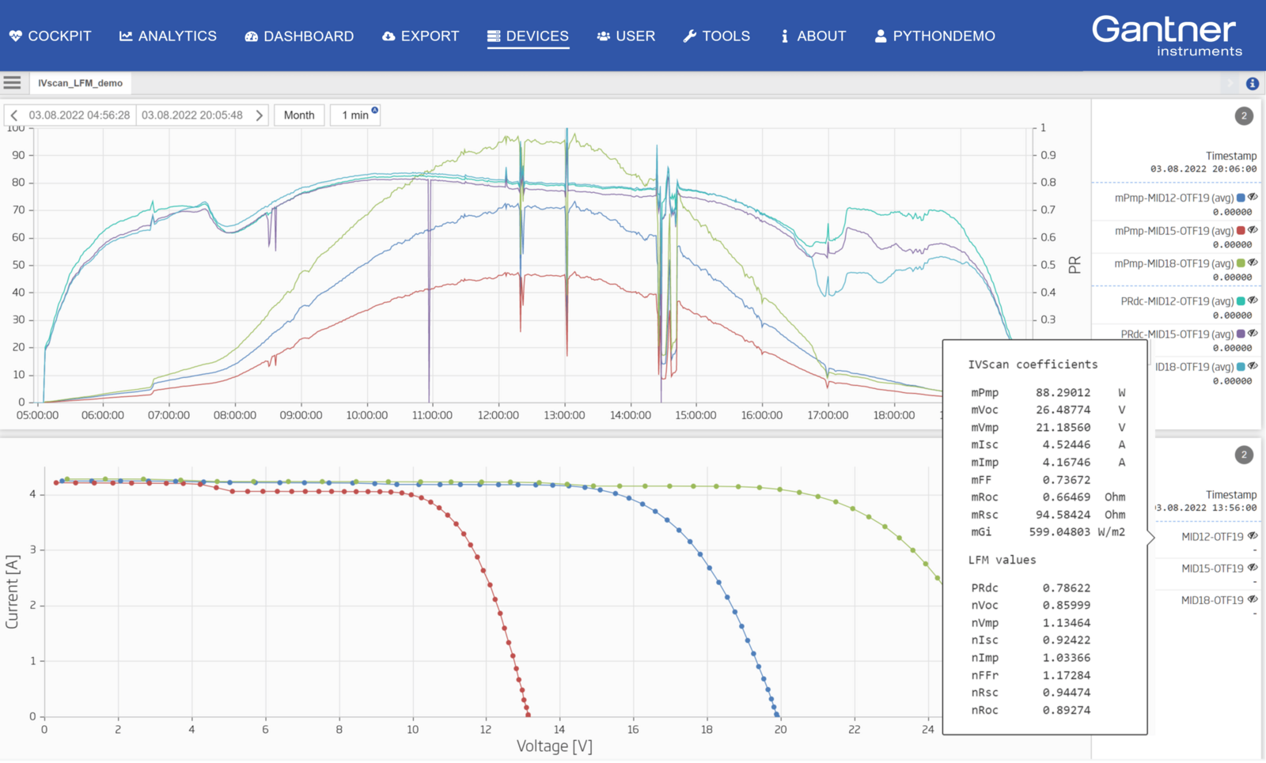Screen dimensions: 1266x763
Task: Open the Cockpit menu item
Action: [x=50, y=36]
